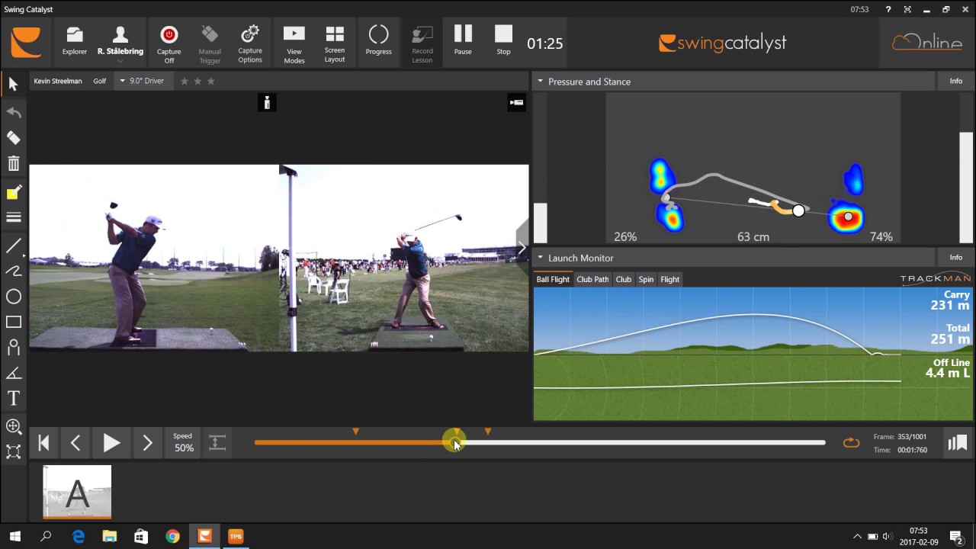This screenshot has height=549, width=976.
Task: Delete drawings with the trash icon
Action: pos(13,163)
